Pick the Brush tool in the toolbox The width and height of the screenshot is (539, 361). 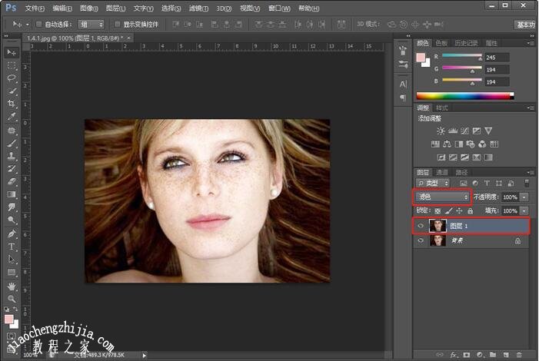(12, 143)
